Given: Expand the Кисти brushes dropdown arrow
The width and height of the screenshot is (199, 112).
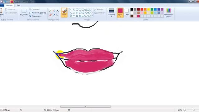Looking at the screenshot, I should point(64,16).
